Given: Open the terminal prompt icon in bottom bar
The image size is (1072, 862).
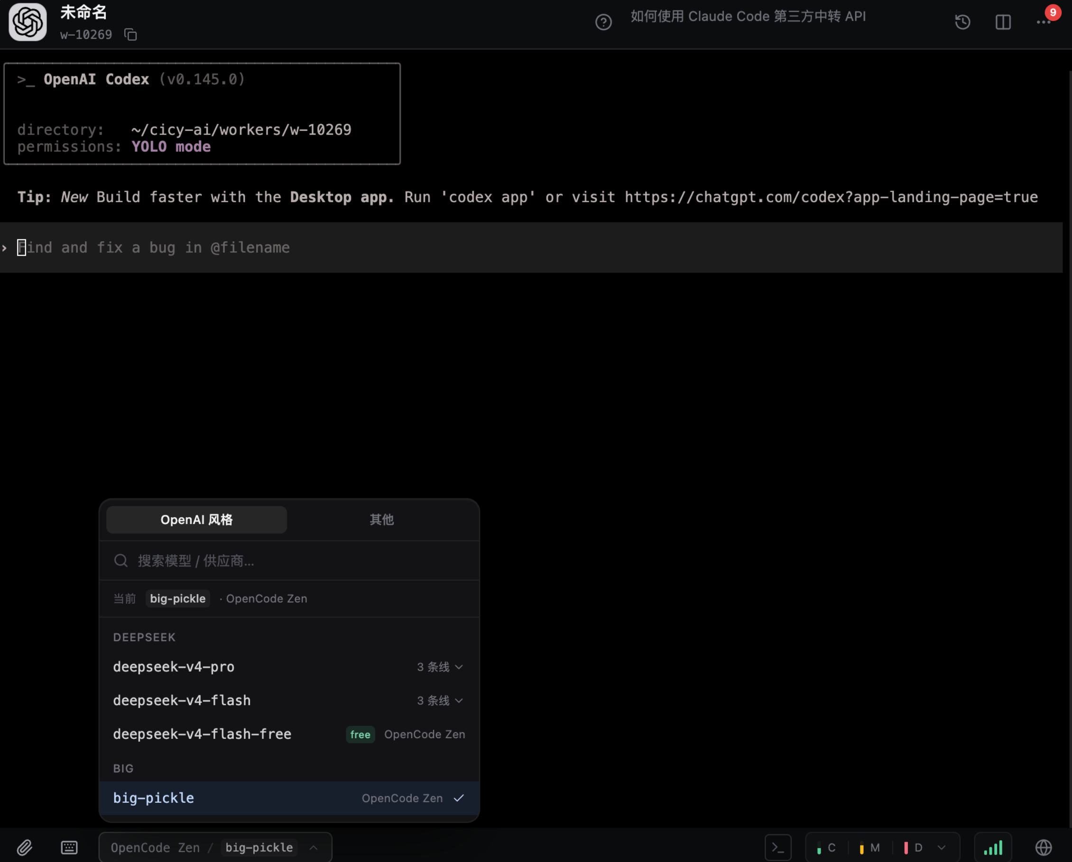Looking at the screenshot, I should [777, 847].
